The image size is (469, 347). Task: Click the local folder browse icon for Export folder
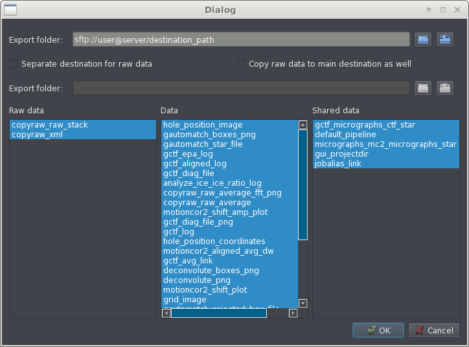tap(423, 39)
